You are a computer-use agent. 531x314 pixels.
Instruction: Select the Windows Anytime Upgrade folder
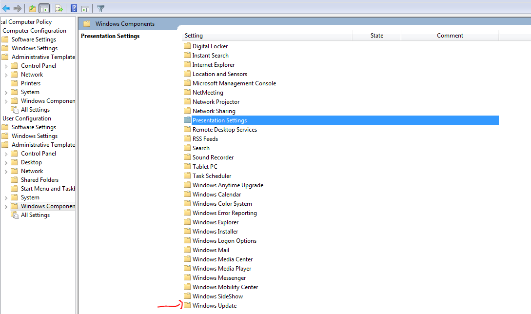click(228, 185)
